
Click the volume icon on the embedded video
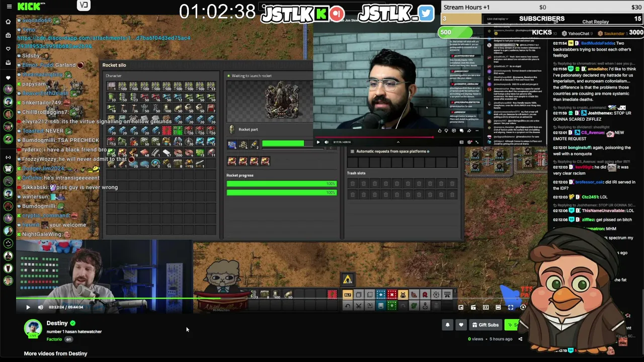[326, 142]
